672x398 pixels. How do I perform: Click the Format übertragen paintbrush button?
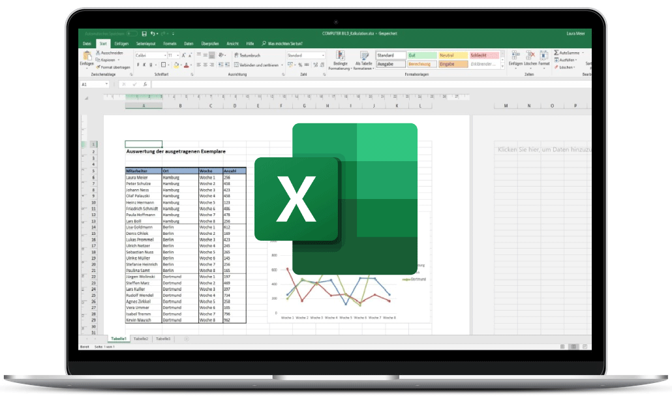pos(113,67)
